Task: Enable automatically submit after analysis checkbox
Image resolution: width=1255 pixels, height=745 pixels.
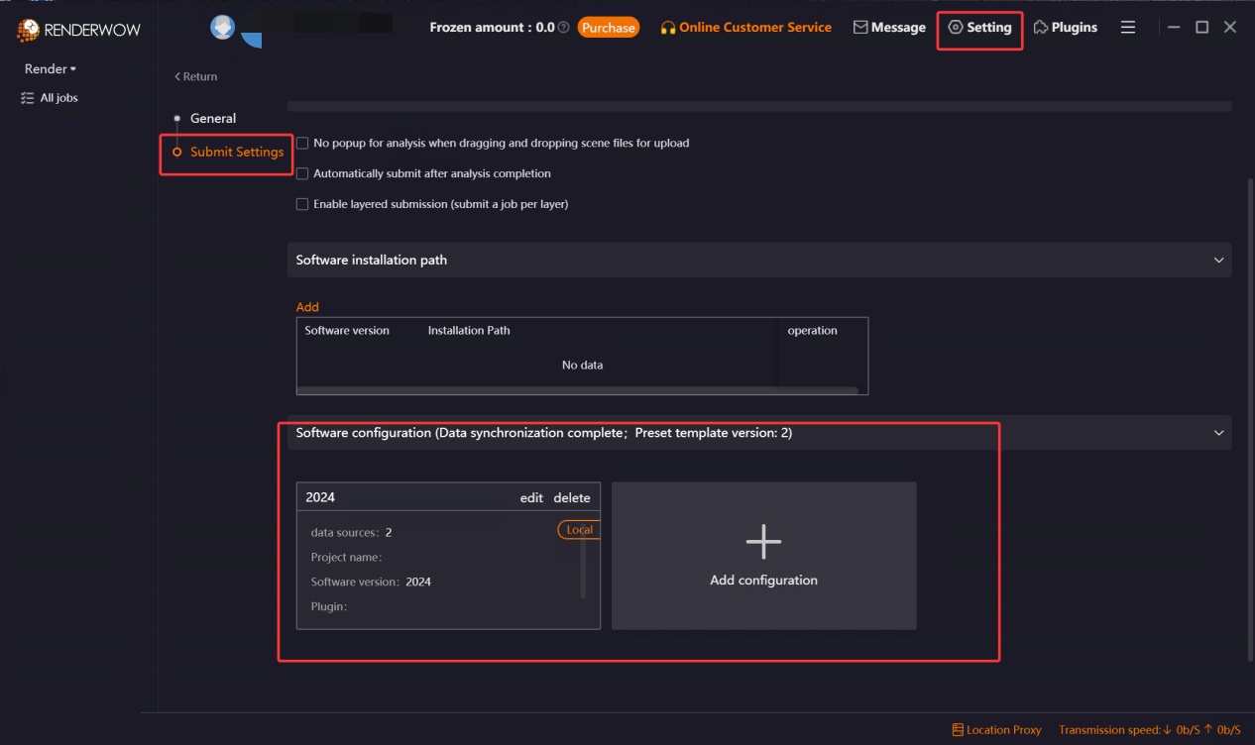Action: click(302, 173)
